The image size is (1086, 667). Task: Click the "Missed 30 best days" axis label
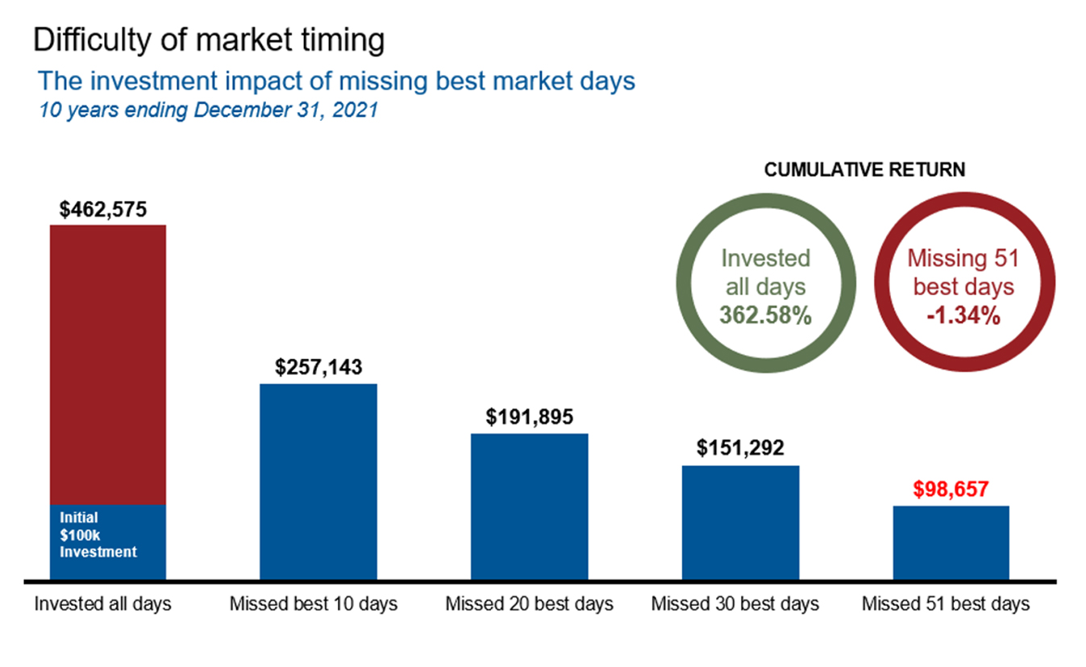pos(735,604)
